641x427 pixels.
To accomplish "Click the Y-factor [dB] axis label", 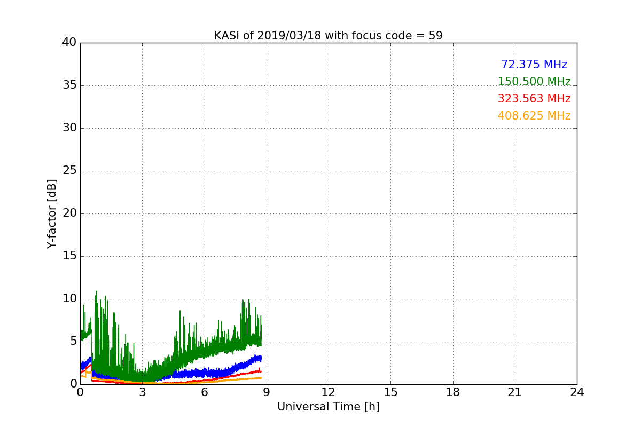I will click(x=52, y=213).
